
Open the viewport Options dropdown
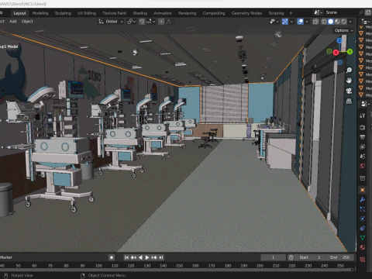pos(343,30)
